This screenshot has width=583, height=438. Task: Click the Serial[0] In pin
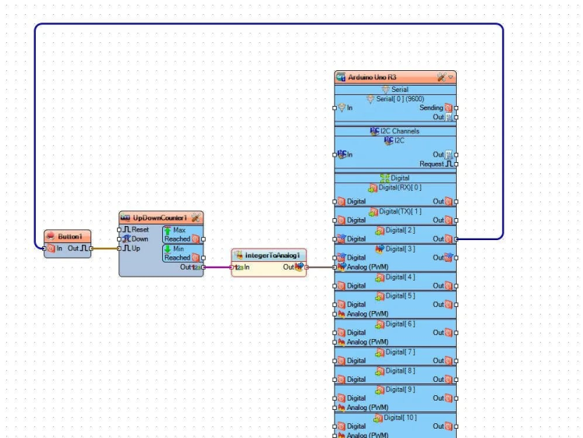pos(334,108)
